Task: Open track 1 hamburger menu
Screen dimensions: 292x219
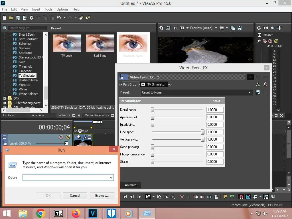Action: [4, 137]
